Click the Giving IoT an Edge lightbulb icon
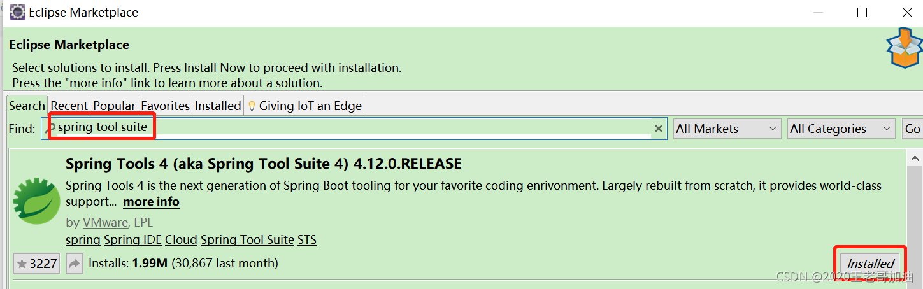 click(x=252, y=106)
